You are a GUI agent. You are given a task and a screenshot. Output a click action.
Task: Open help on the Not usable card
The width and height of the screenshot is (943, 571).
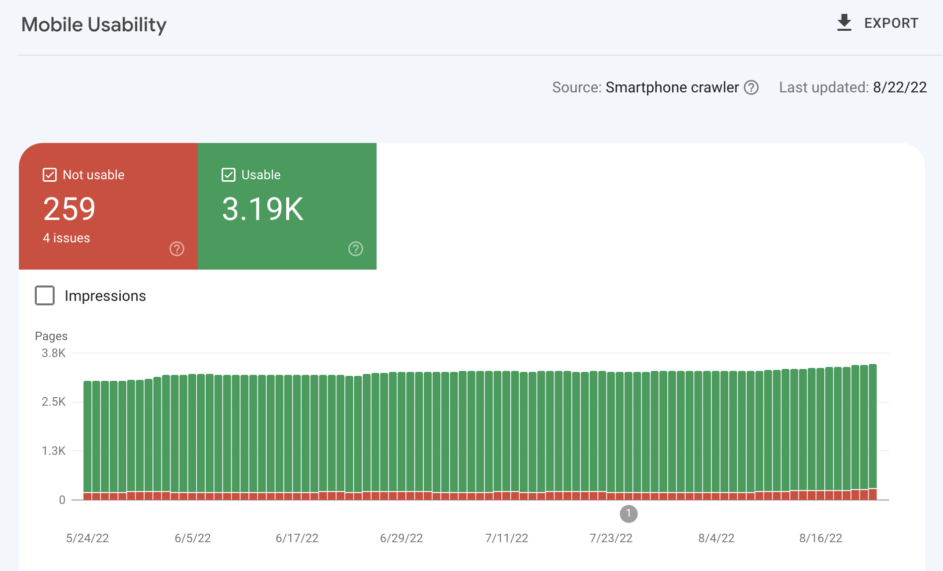tap(177, 249)
